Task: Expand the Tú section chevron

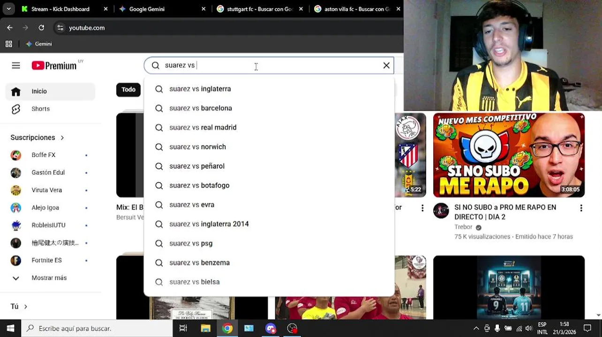Action: (25, 307)
